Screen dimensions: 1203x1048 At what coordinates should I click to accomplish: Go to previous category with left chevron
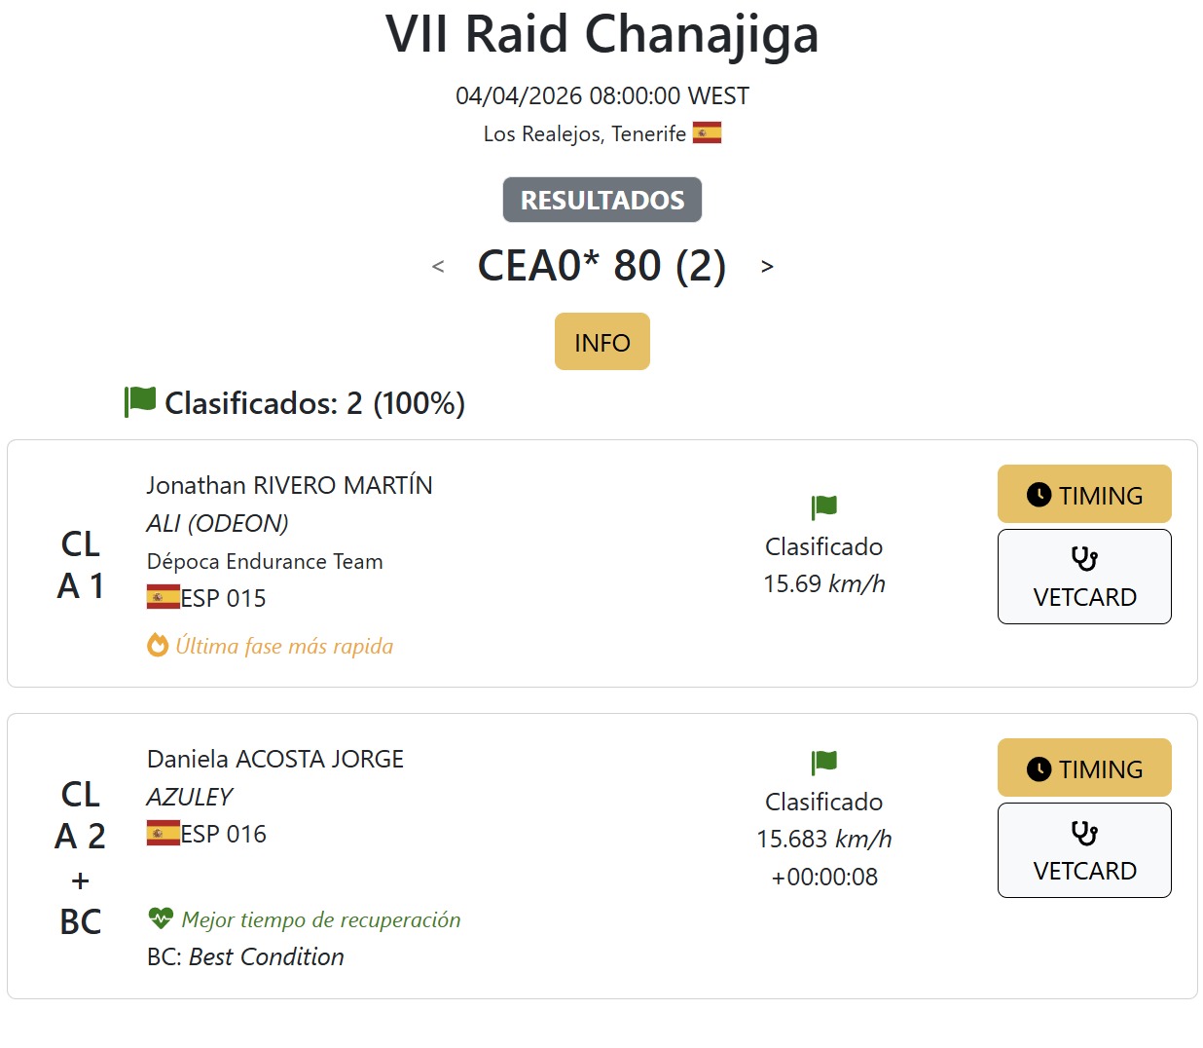point(438,266)
